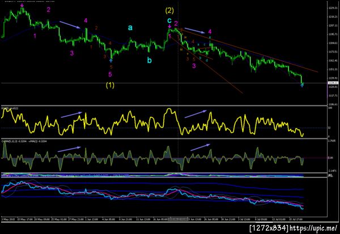Image resolution: width=340 pixels, height=234 pixels.
Task: Click the '15 Jul 17:00' time axis label
Action: (296, 219)
